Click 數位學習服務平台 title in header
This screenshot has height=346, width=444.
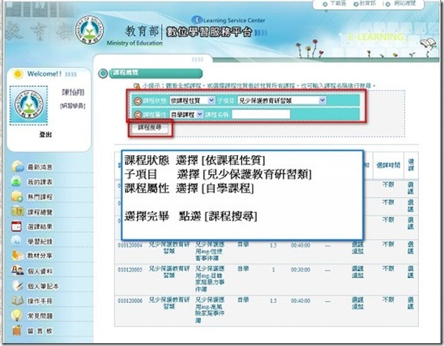click(209, 32)
